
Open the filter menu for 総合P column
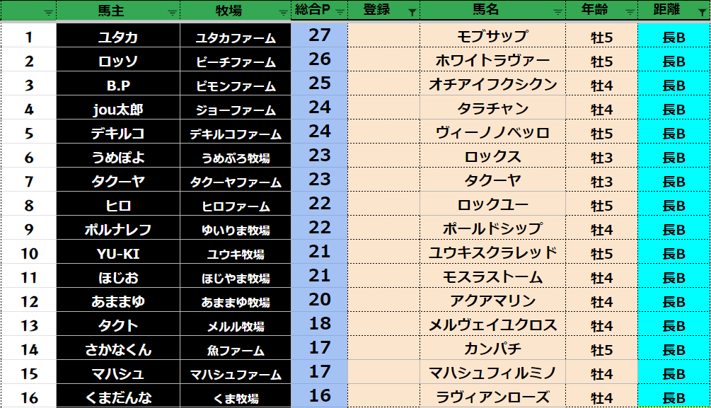[340, 12]
